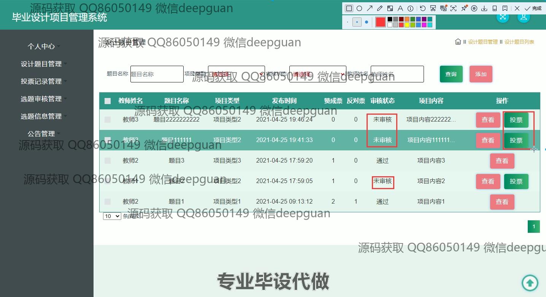Click the green 查询 button
Viewport: 546px width, 297px height.
coord(451,74)
